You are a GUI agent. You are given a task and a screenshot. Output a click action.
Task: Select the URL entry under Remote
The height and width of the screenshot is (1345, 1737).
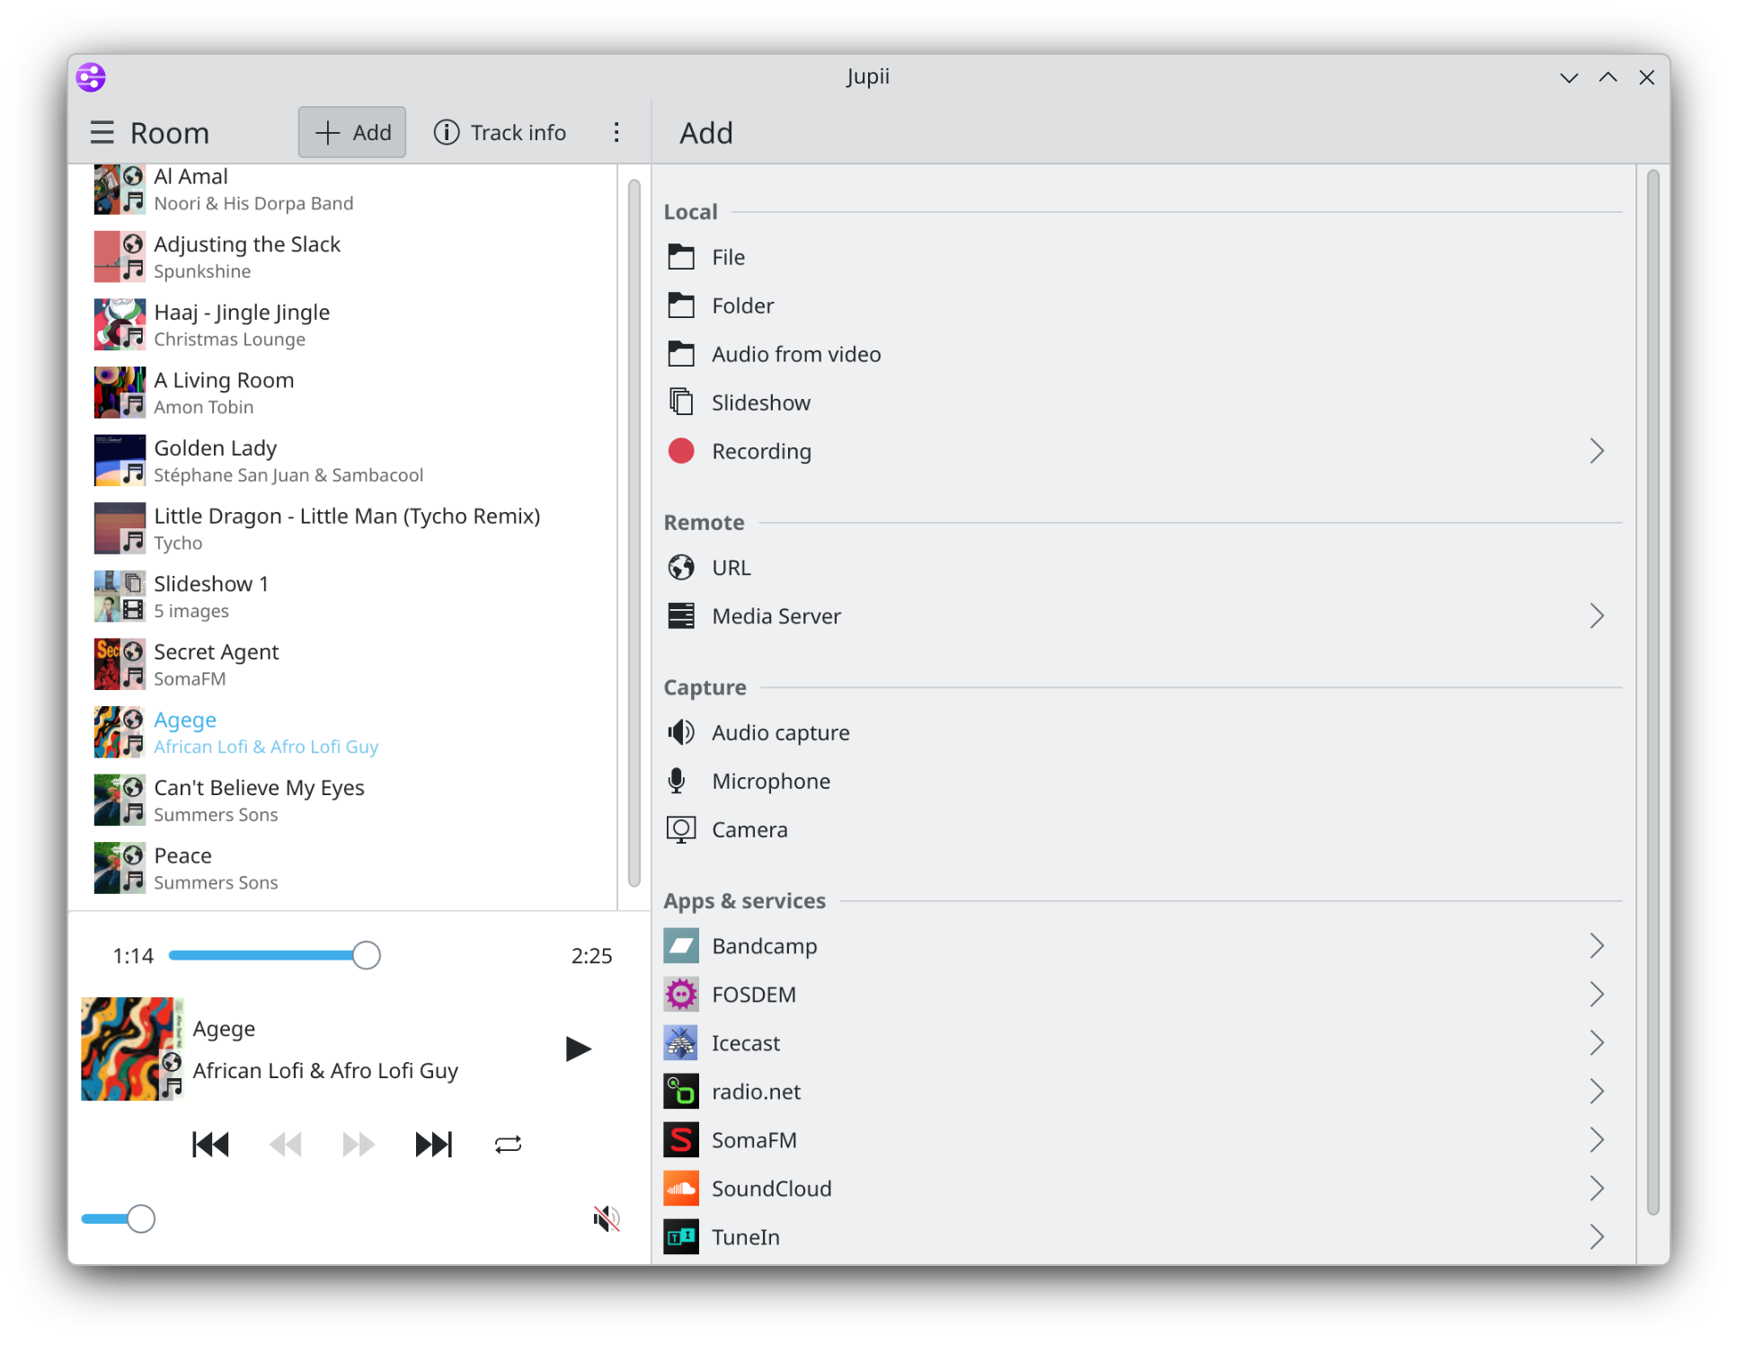(731, 568)
